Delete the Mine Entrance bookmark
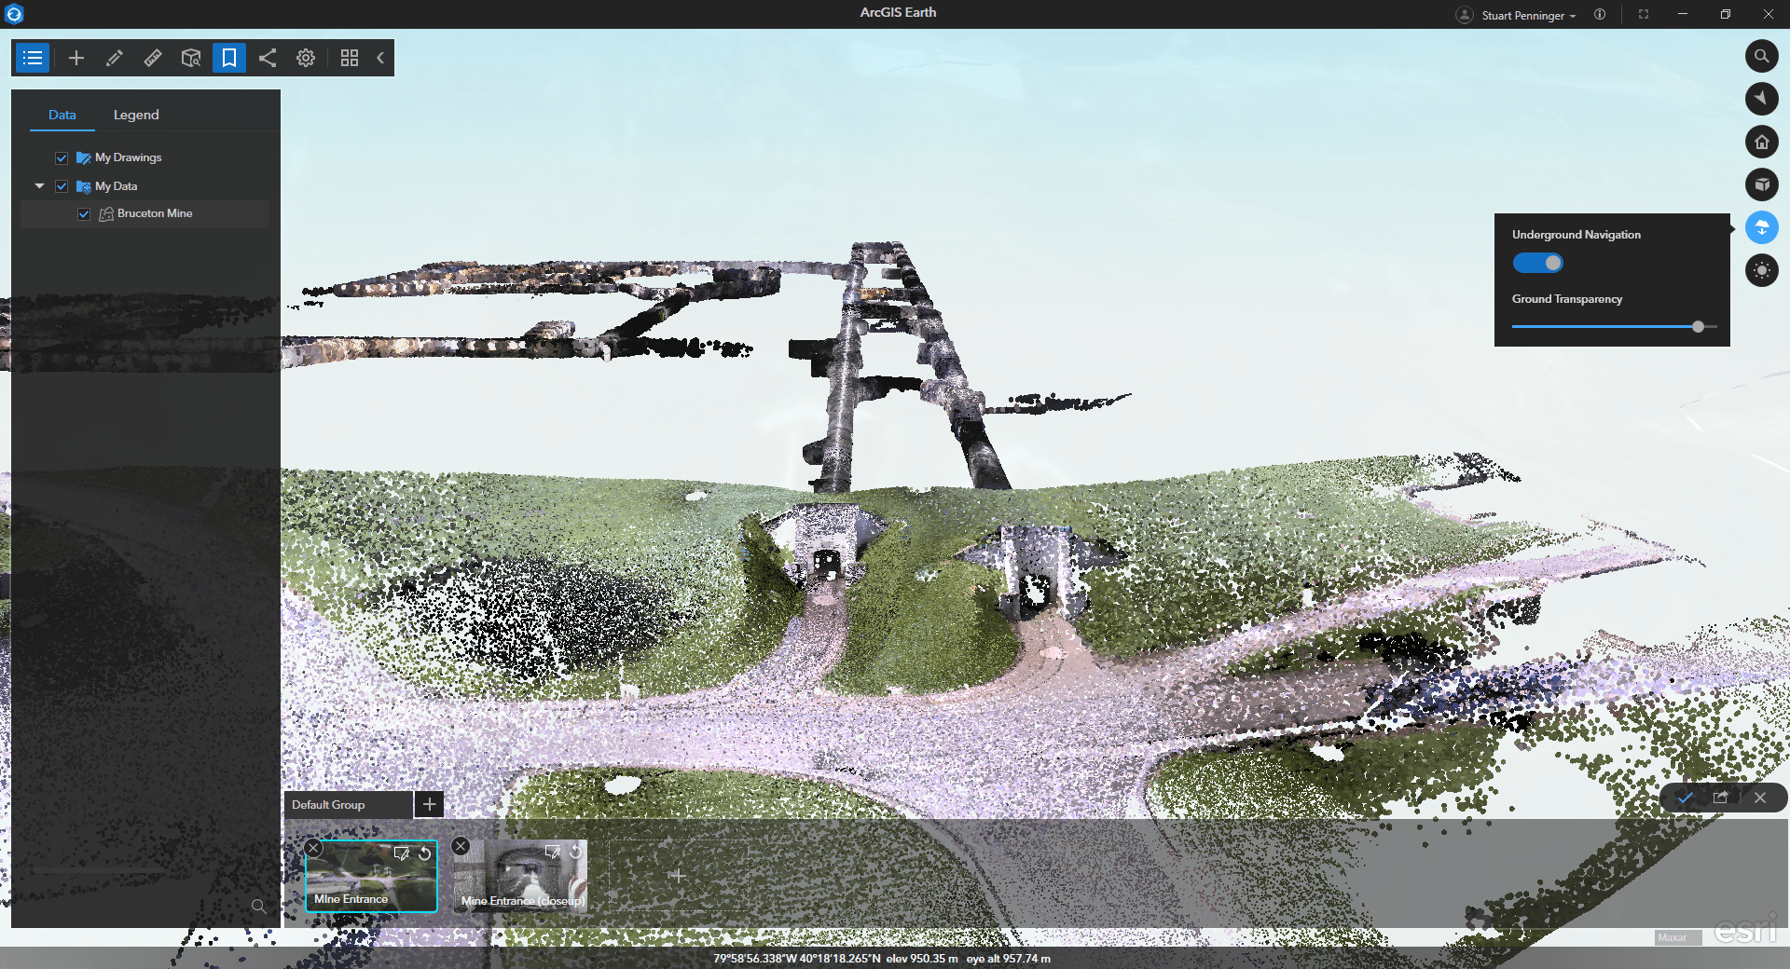 pos(314,848)
